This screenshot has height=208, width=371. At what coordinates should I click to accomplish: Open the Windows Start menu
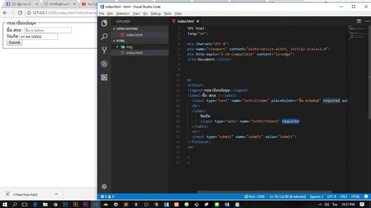coord(5,204)
